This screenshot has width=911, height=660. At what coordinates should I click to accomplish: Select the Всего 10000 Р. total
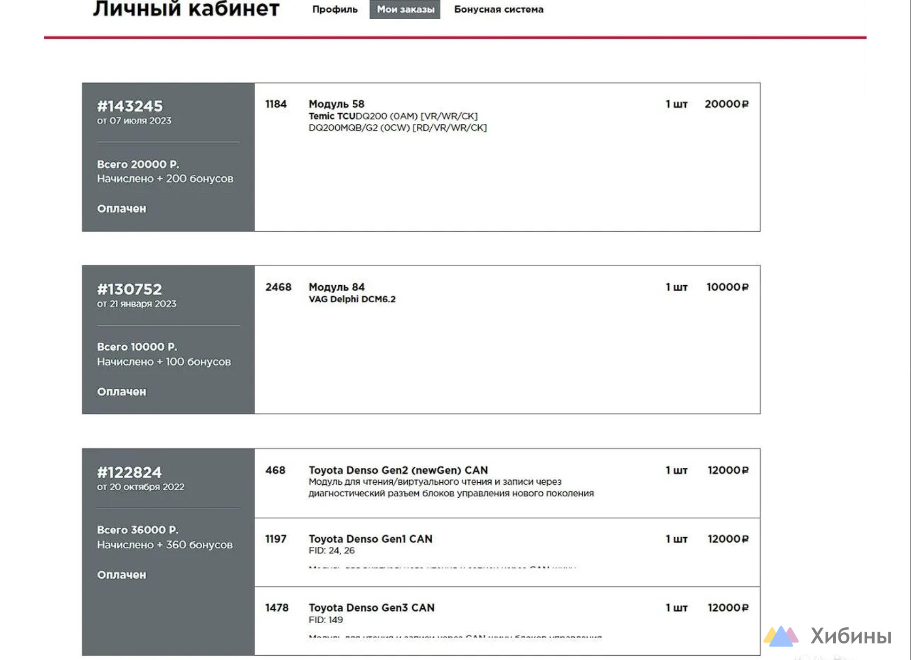point(137,347)
